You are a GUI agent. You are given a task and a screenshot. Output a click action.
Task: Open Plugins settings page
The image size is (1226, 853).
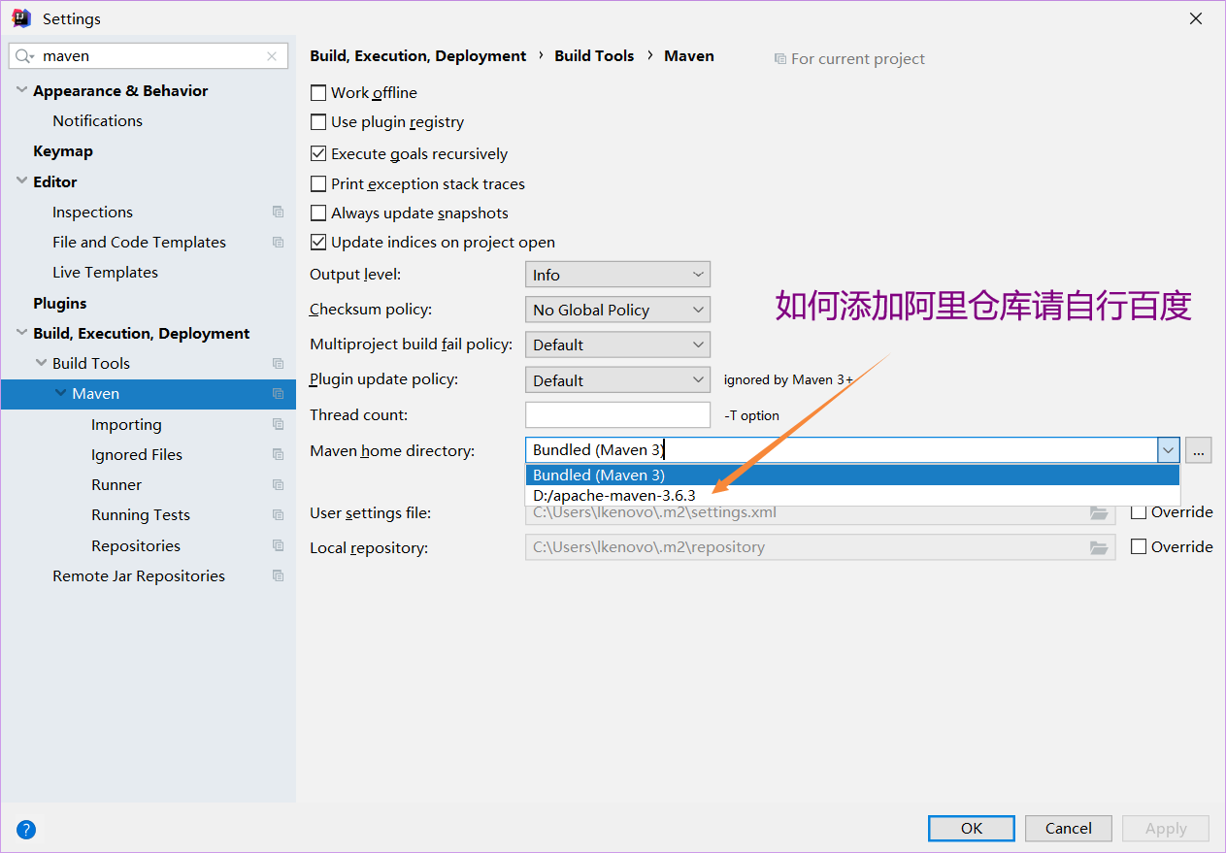(x=60, y=303)
